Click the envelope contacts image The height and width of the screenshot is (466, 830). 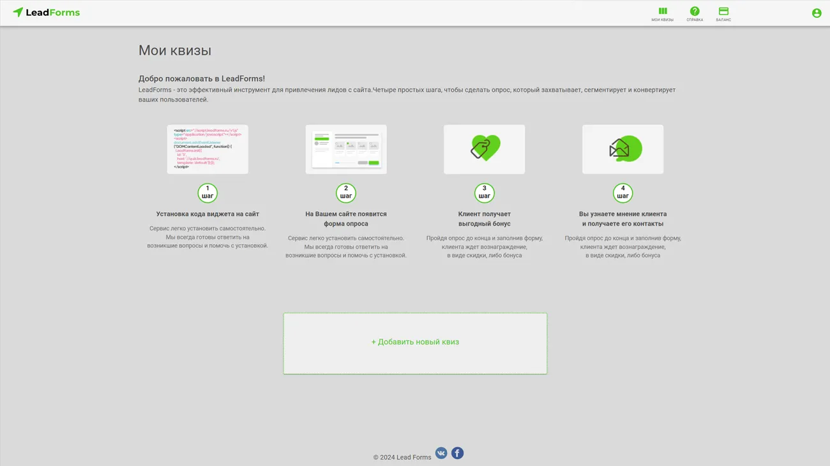pos(622,149)
